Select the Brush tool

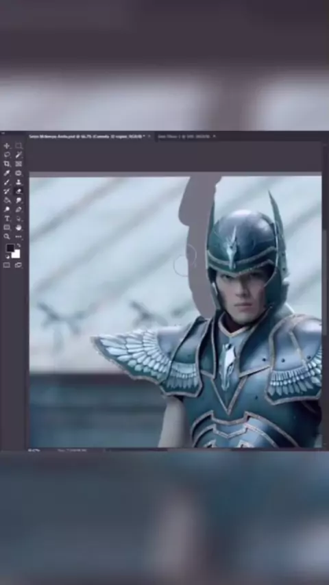coord(7,182)
